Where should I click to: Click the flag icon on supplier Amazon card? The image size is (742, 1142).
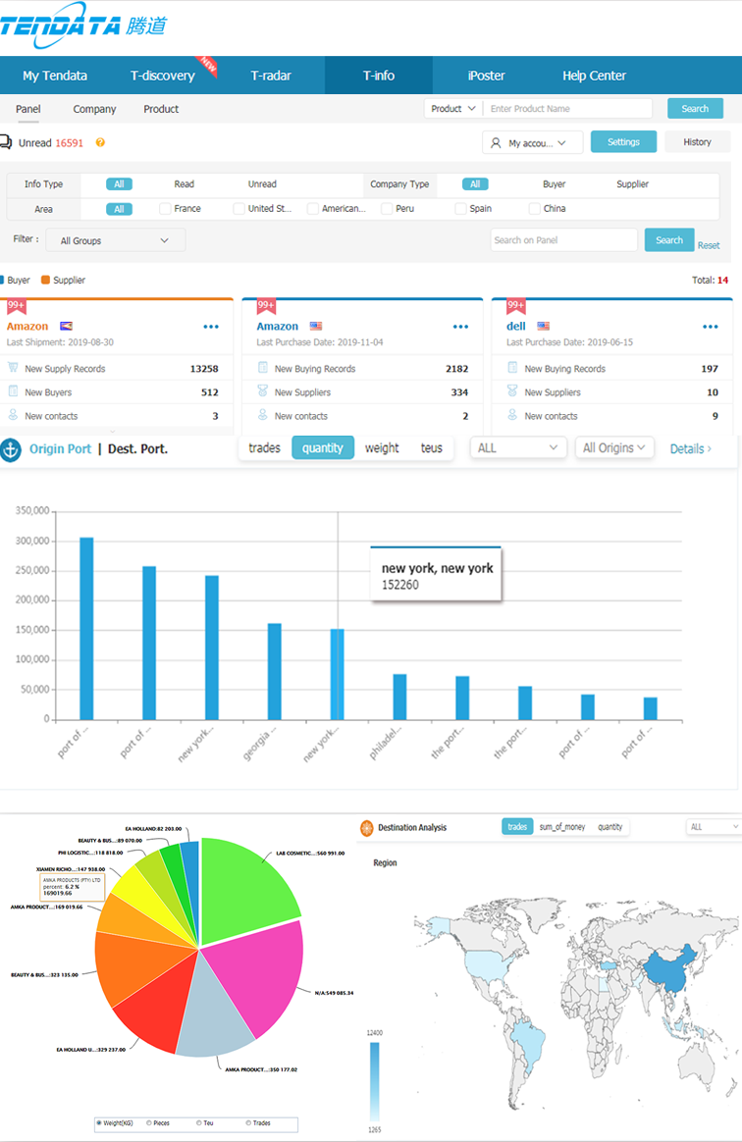click(x=67, y=326)
